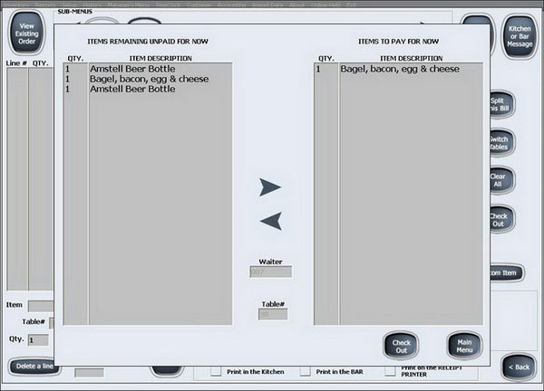Select the last Amstell Beer Bottle unpaid row
The image size is (544, 391).
tap(148, 89)
